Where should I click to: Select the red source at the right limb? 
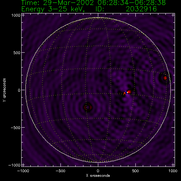coord(165,78)
